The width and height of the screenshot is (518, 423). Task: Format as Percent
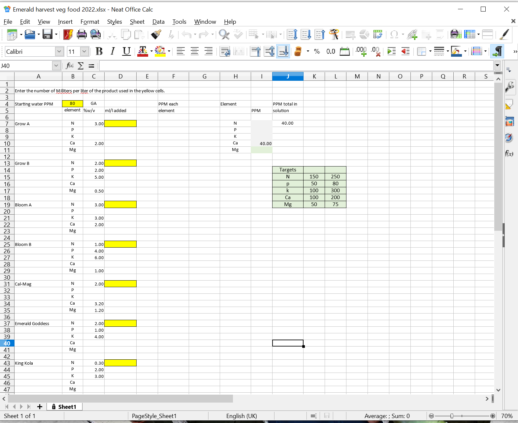point(317,51)
